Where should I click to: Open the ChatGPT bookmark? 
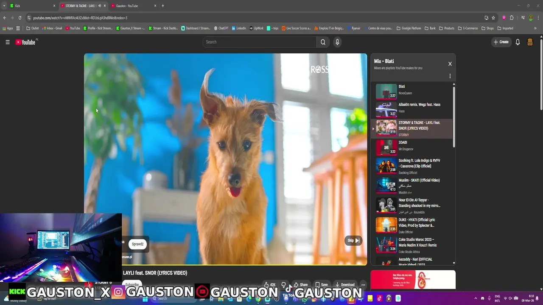(x=221, y=28)
